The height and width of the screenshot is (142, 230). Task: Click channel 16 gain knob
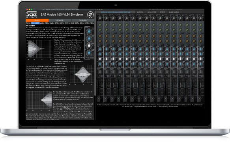click(201, 18)
